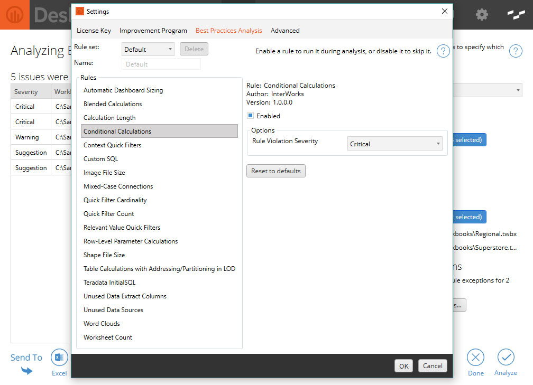Click the rule set Name field
This screenshot has height=385, width=533.
coord(161,64)
